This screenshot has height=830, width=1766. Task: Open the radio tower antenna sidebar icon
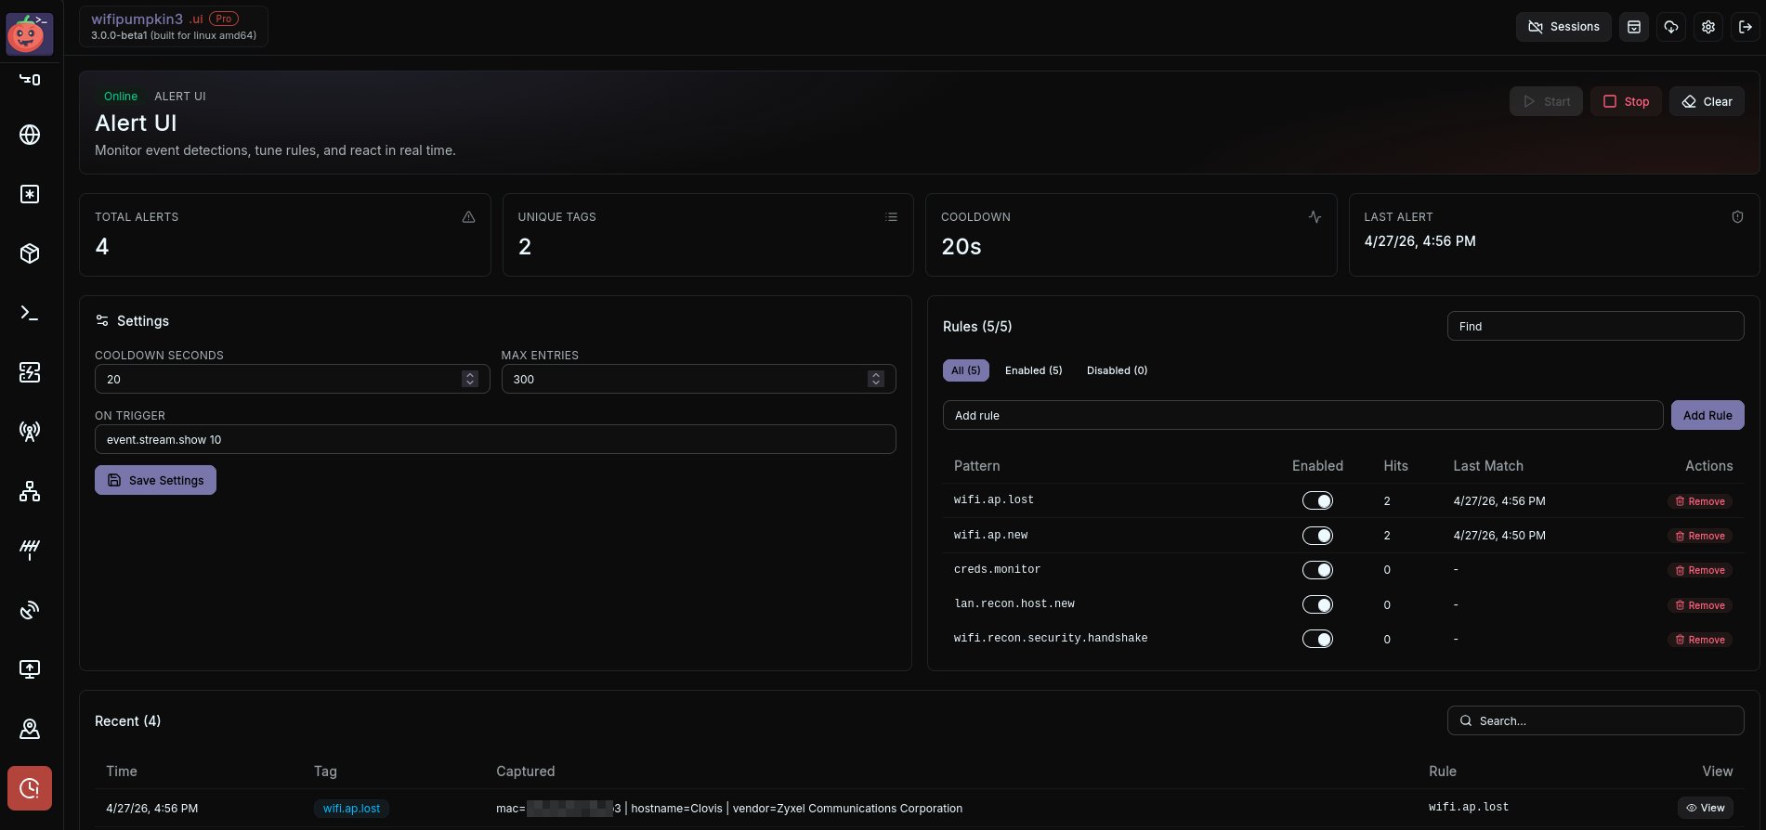[x=30, y=432]
